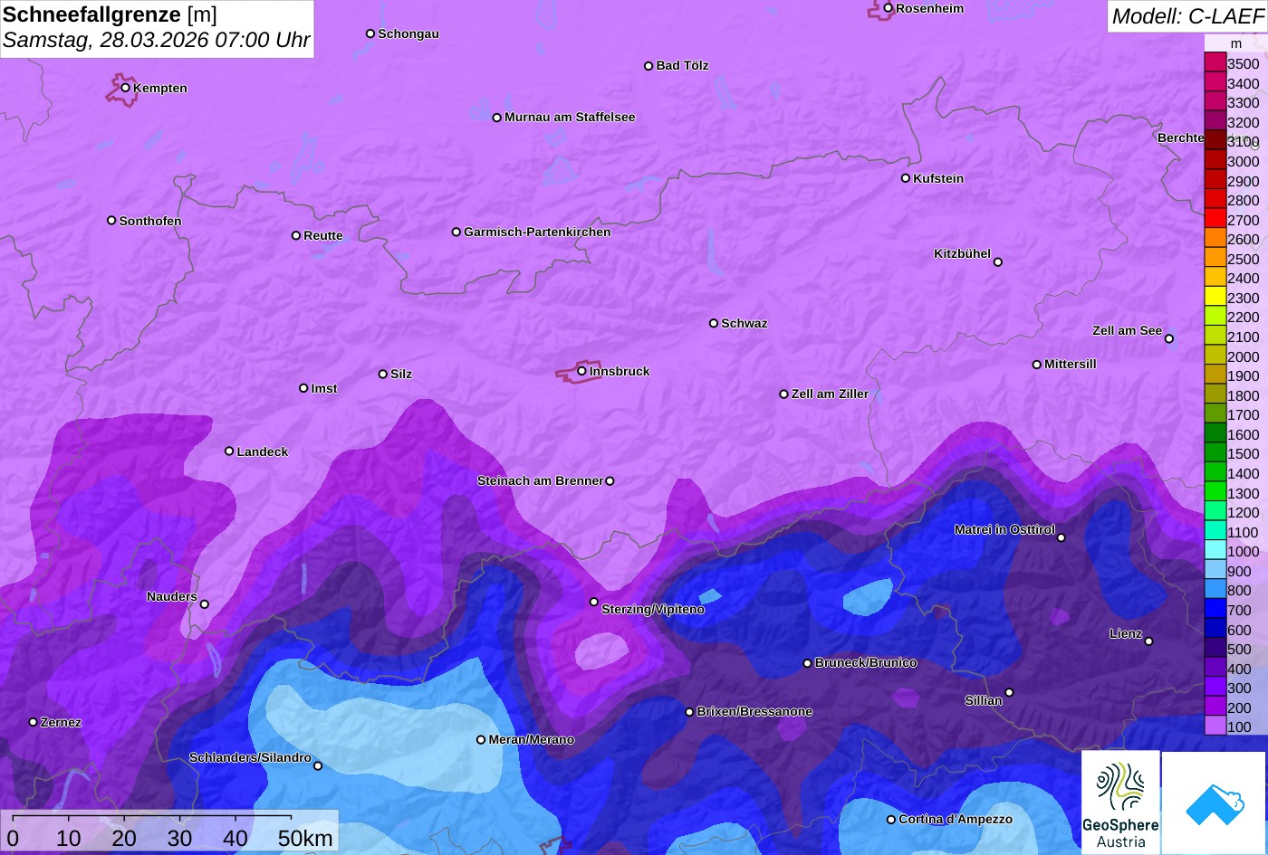Select the Meran/Merano marker dot
This screenshot has width=1268, height=855.
[x=481, y=739]
